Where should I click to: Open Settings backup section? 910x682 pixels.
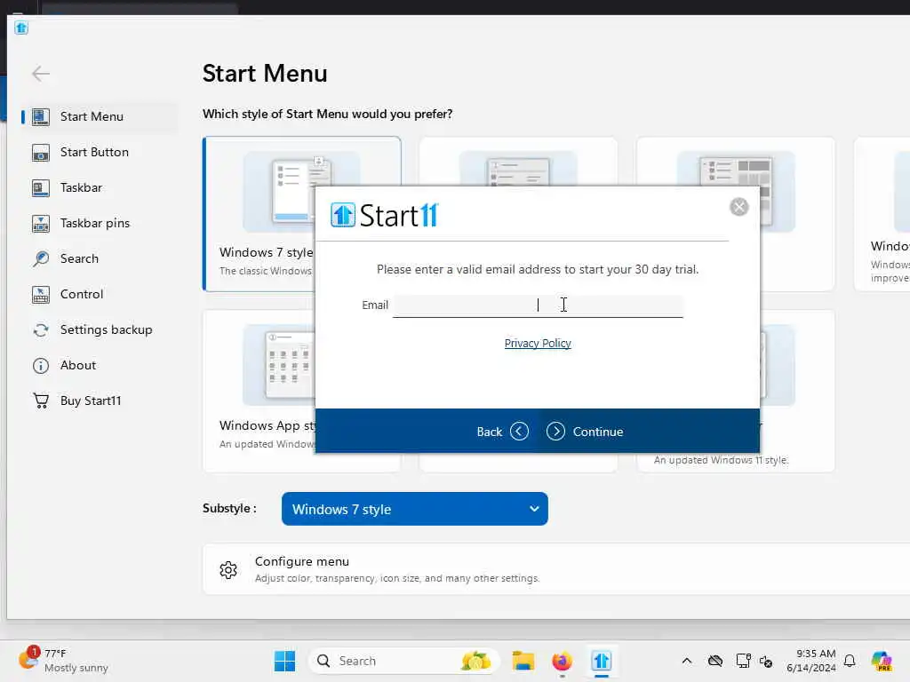(99, 330)
